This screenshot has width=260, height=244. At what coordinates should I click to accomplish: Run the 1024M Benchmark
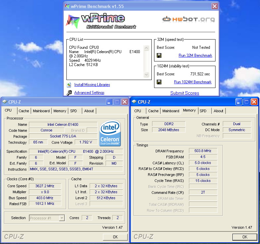click(x=193, y=82)
